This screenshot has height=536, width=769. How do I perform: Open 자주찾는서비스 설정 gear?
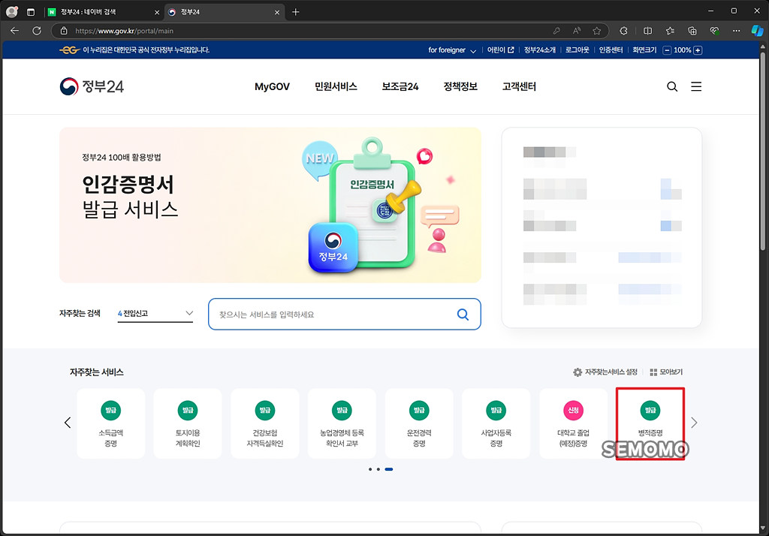tap(605, 372)
